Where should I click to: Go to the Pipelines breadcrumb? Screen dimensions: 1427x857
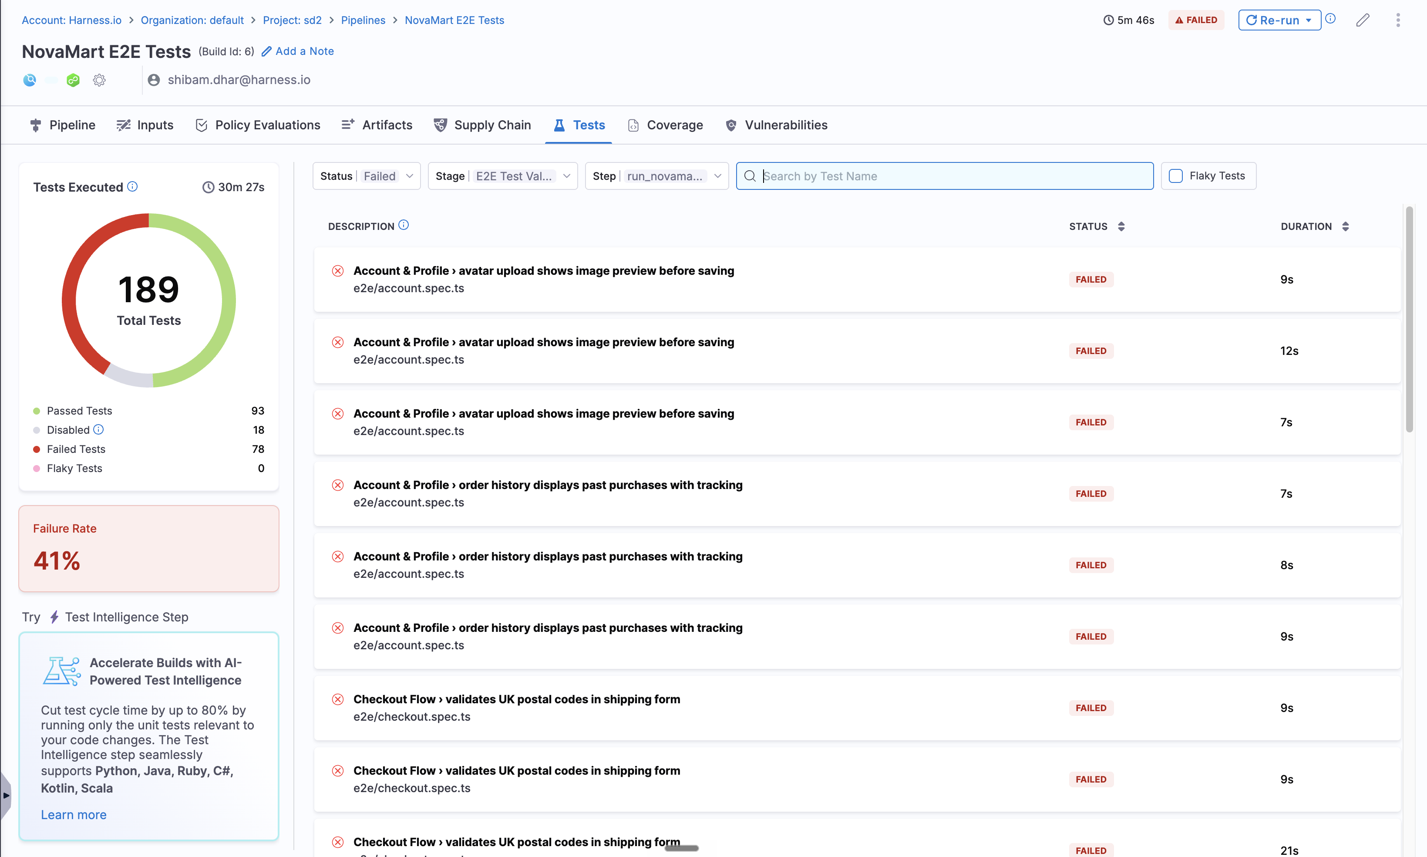(363, 20)
